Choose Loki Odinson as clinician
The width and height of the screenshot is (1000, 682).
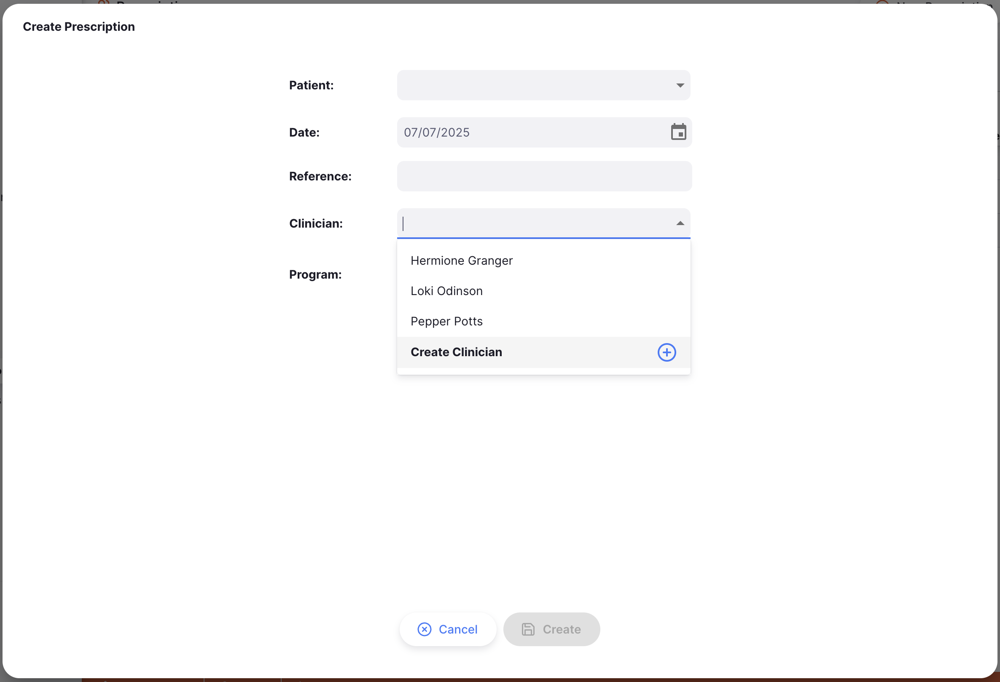coord(446,291)
